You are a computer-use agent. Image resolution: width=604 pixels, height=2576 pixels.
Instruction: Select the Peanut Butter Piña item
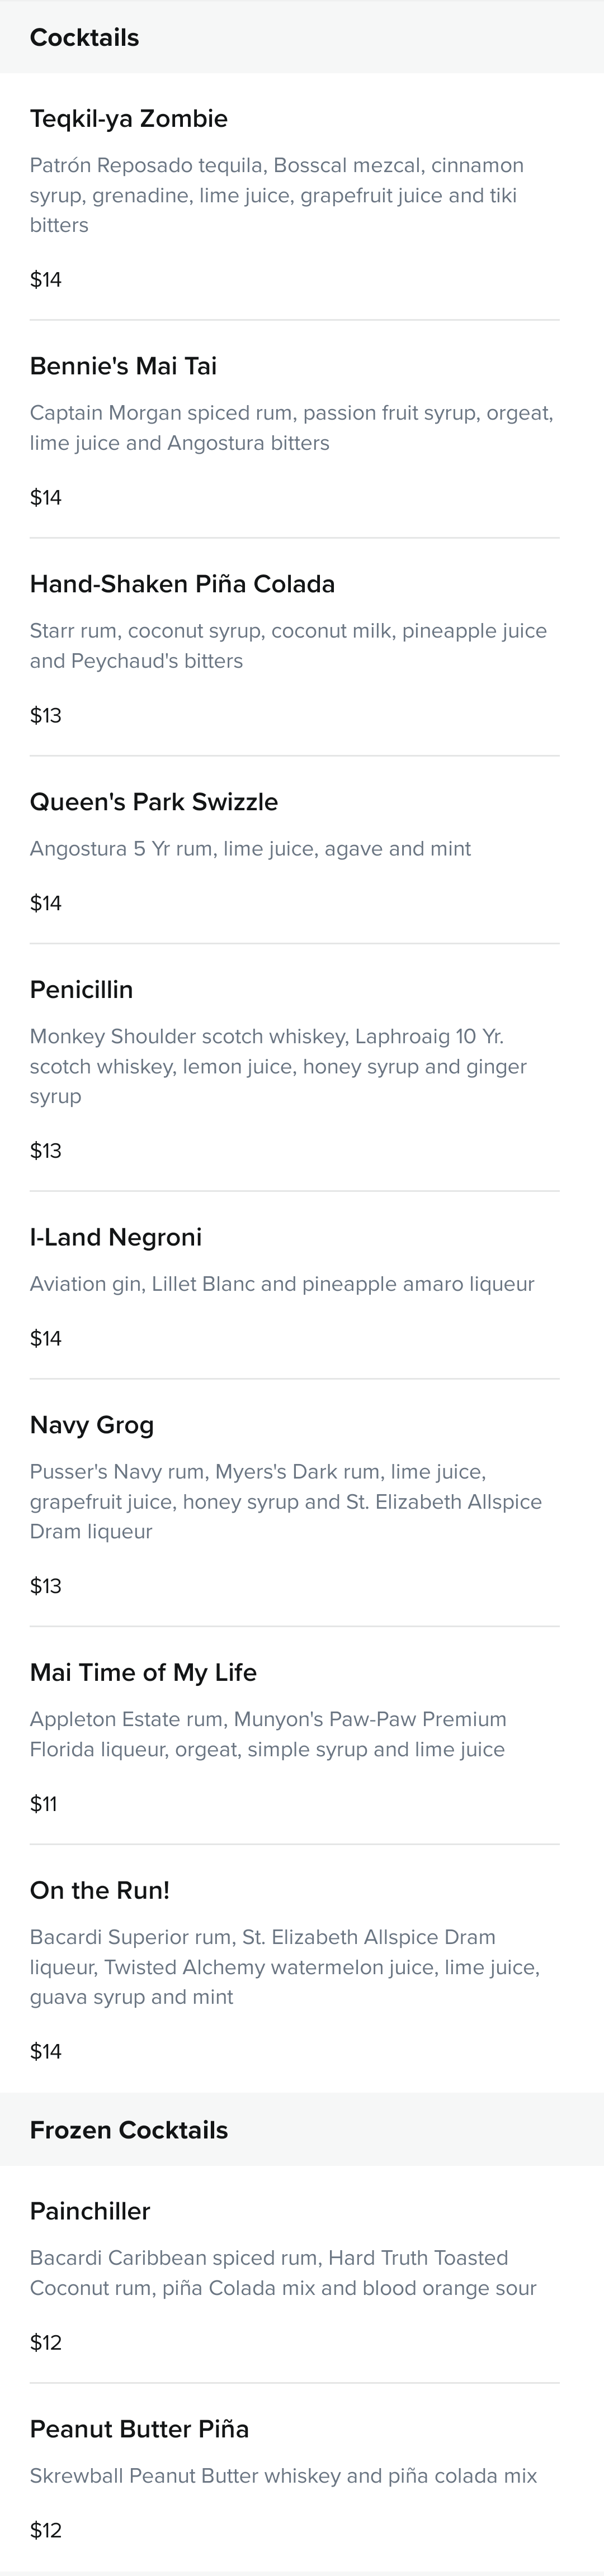tap(139, 2429)
